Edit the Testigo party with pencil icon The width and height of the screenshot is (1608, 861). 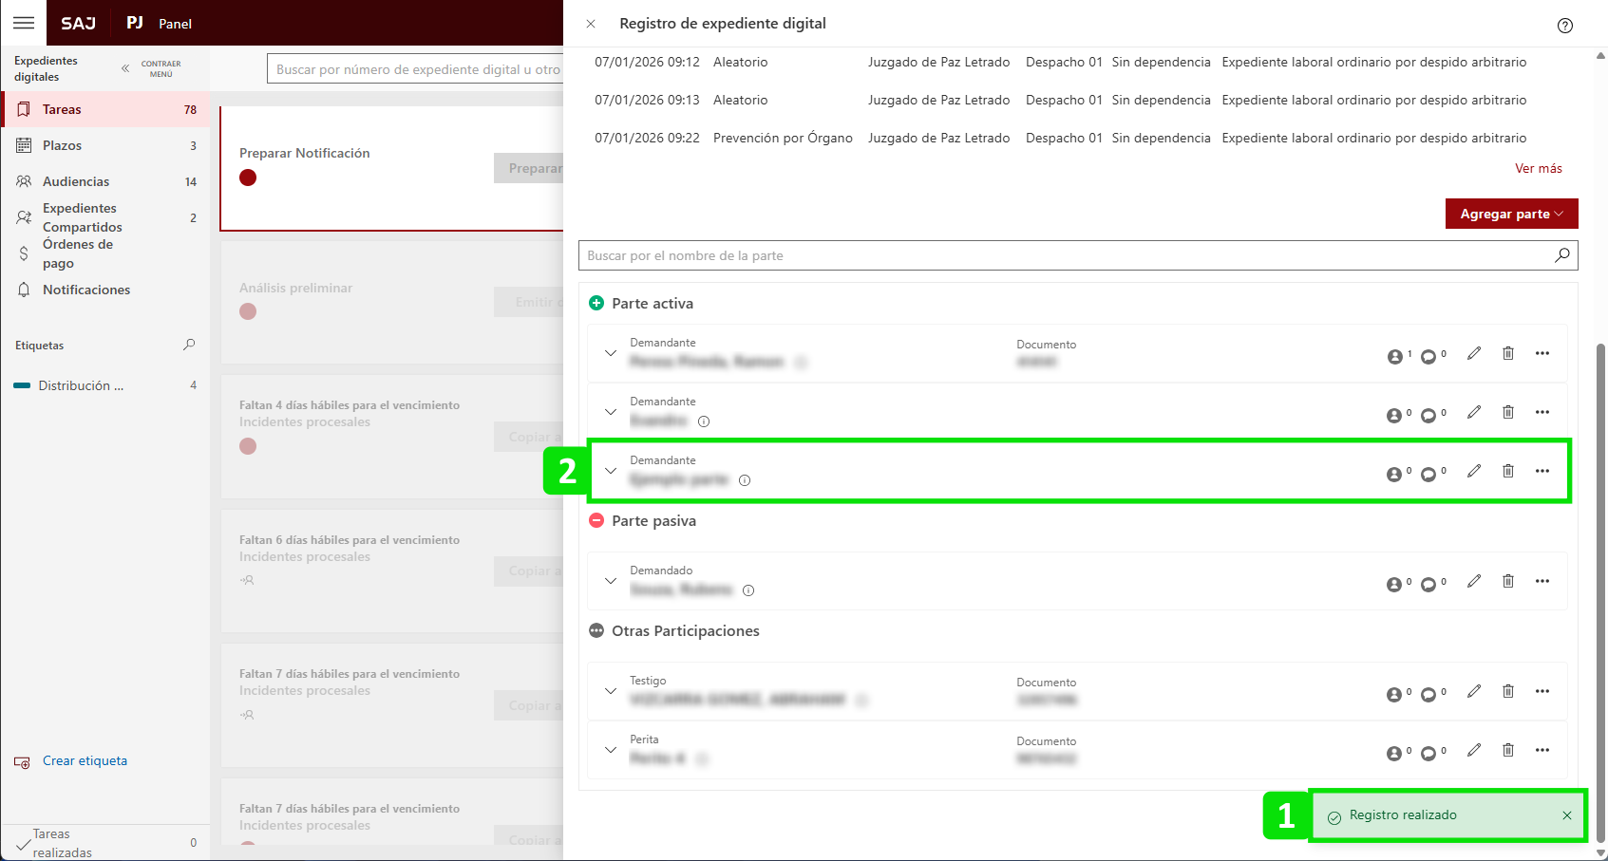tap(1473, 692)
